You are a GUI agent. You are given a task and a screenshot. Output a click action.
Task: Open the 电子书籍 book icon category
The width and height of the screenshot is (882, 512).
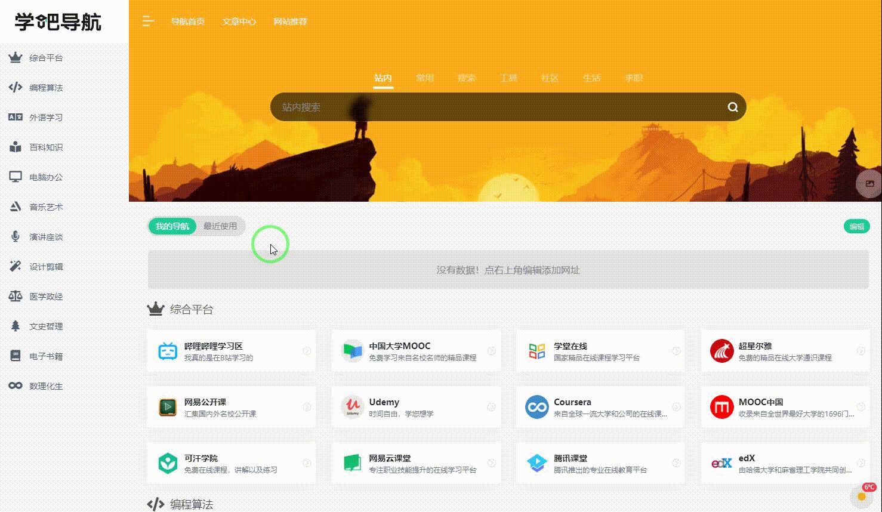click(16, 356)
